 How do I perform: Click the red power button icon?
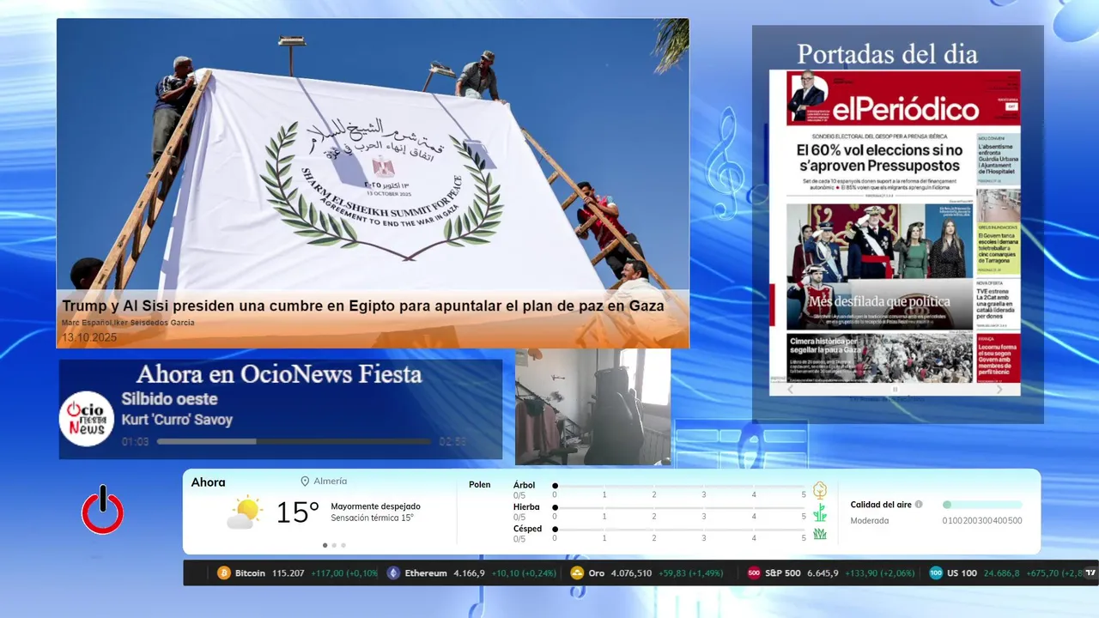[102, 511]
